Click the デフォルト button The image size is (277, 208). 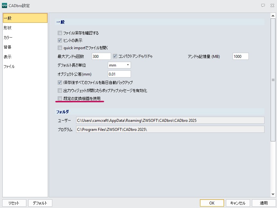click(x=40, y=203)
